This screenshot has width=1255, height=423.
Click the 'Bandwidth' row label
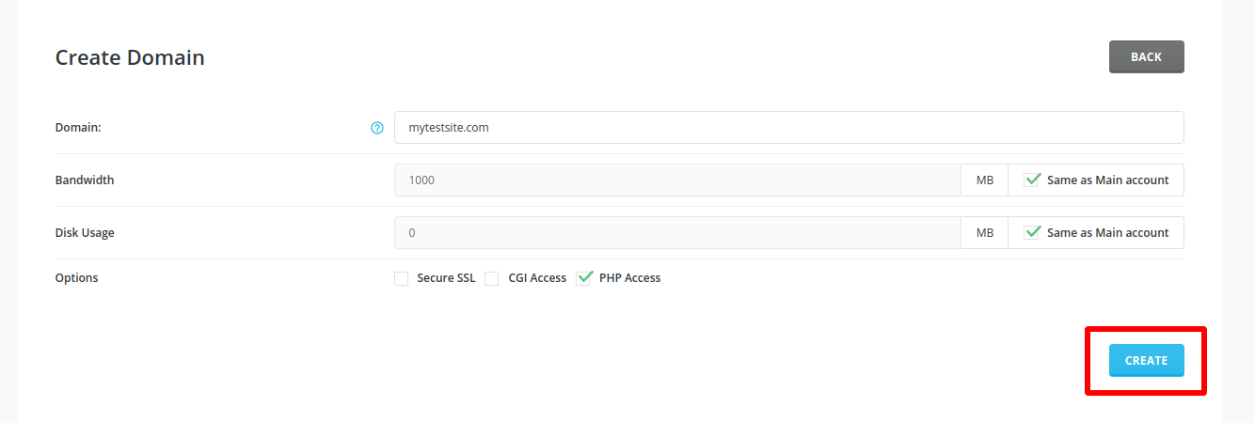[85, 180]
